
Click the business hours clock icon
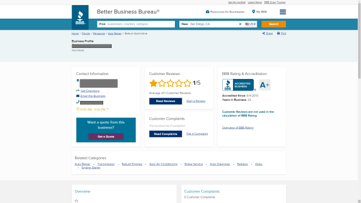point(78,109)
